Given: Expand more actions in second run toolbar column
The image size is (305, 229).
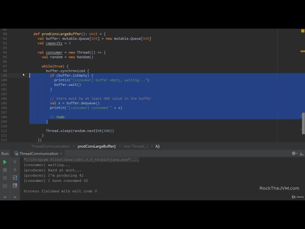Looking at the screenshot, I should 15,197.
